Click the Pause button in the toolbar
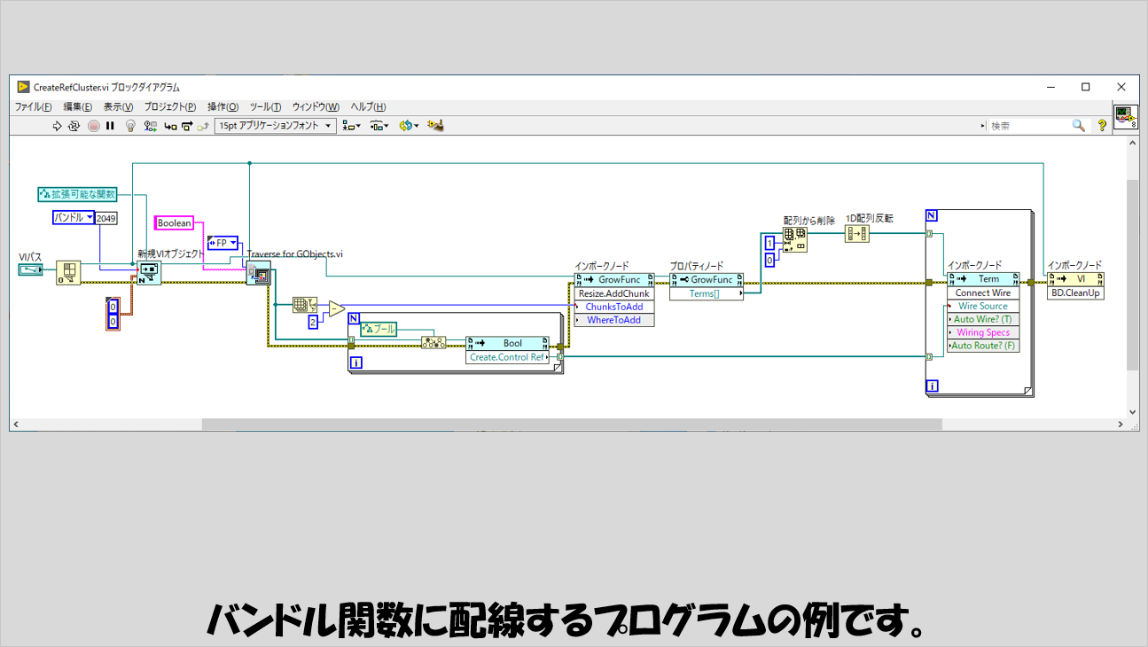 [110, 126]
